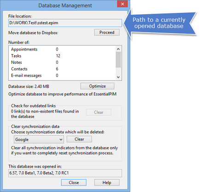Click the 'Optimize database to improve performance' text
200x192 pixels.
62,94
